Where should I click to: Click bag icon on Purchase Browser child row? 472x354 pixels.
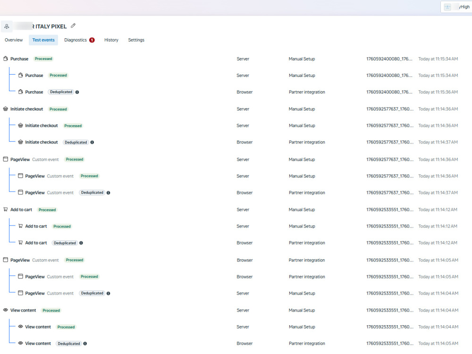pos(20,92)
